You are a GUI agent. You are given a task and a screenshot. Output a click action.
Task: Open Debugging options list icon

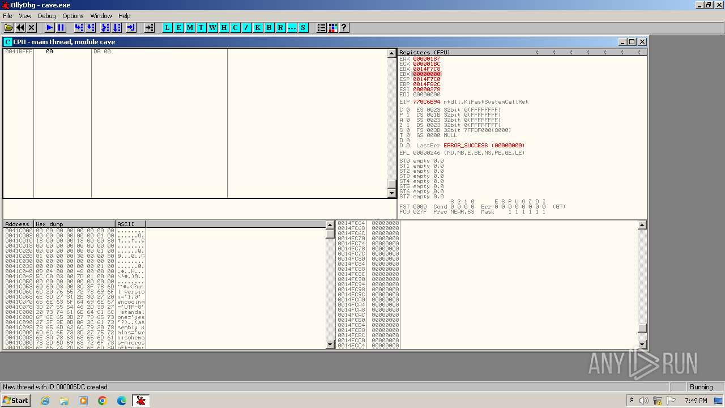pyautogui.click(x=321, y=27)
